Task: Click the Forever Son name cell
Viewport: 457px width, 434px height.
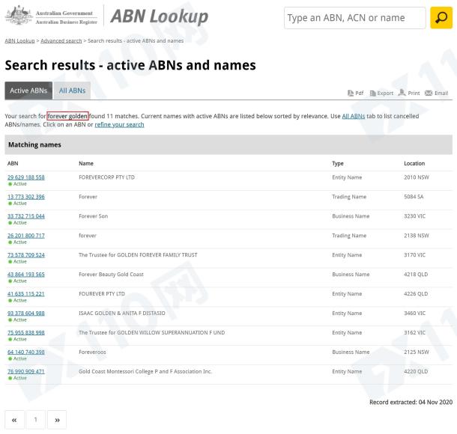Action: [93, 216]
